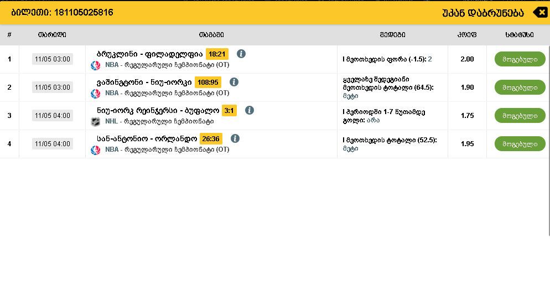The height and width of the screenshot is (299, 550).
Task: Click NBA logo in ვაშინგტონი row
Action: click(x=95, y=94)
